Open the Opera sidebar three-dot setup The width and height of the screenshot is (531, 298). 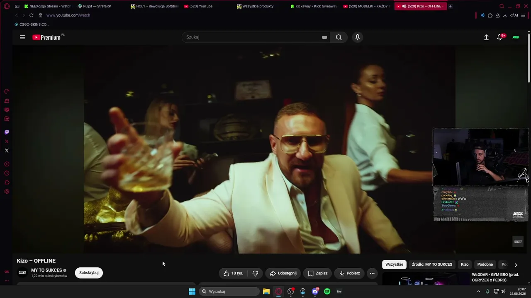(x=7, y=281)
